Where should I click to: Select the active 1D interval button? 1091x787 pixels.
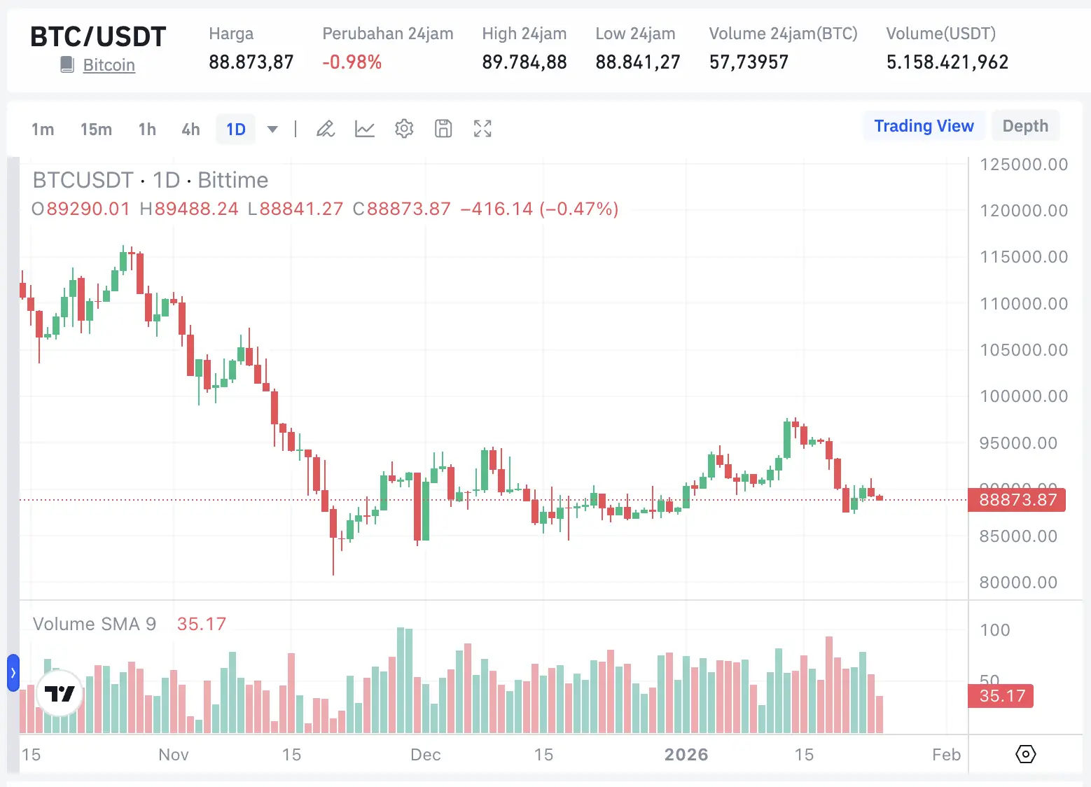pos(235,129)
